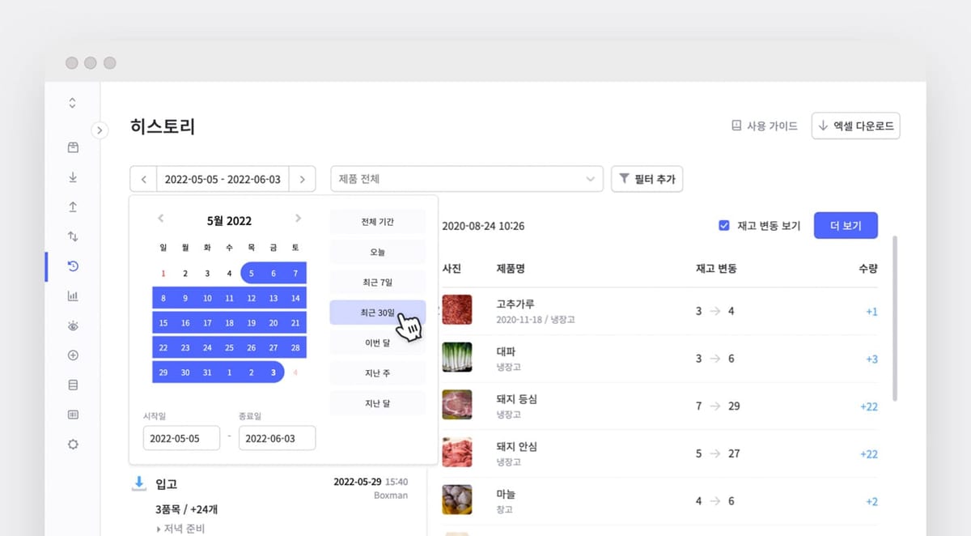Open the statistics bar chart icon
Viewport: 971px width, 536px height.
click(x=73, y=295)
